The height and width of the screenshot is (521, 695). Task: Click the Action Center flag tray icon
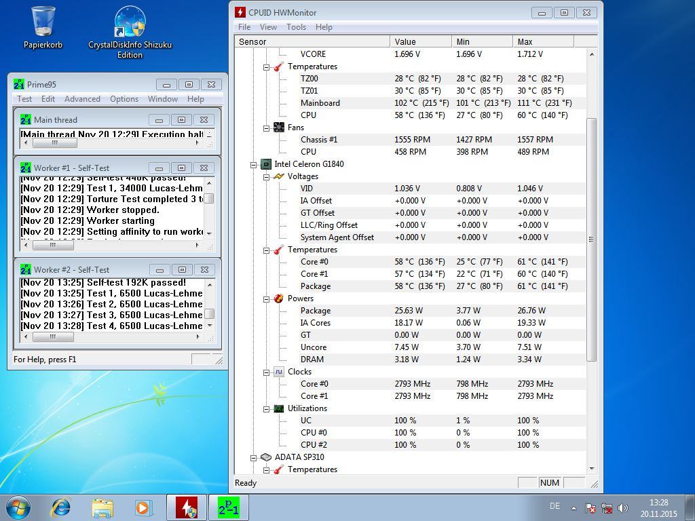(590, 507)
